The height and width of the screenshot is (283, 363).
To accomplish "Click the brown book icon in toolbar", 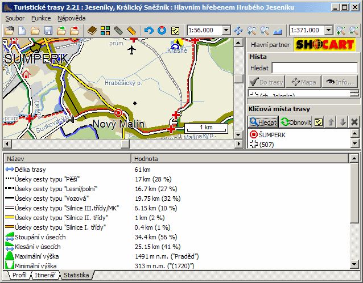I will pos(92,30).
